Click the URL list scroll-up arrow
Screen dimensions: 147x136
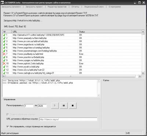(x=143, y=32)
